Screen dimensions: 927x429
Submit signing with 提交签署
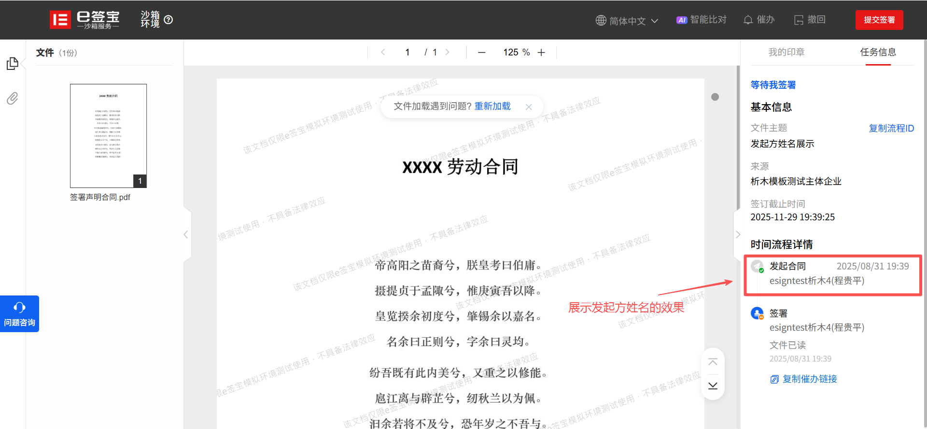879,20
